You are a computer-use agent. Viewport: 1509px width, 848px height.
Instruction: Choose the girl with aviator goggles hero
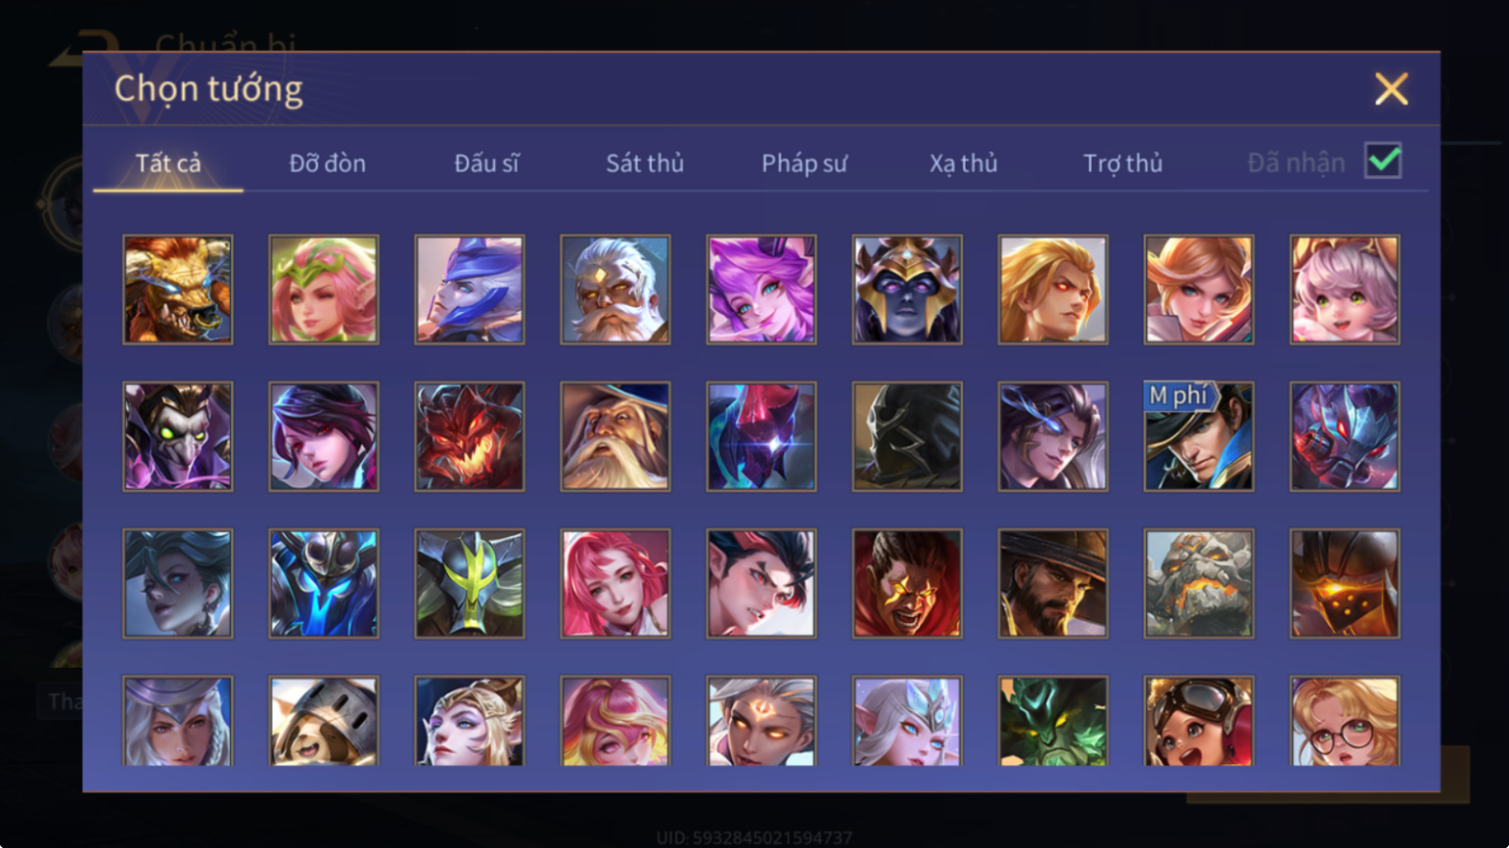[x=1199, y=721]
